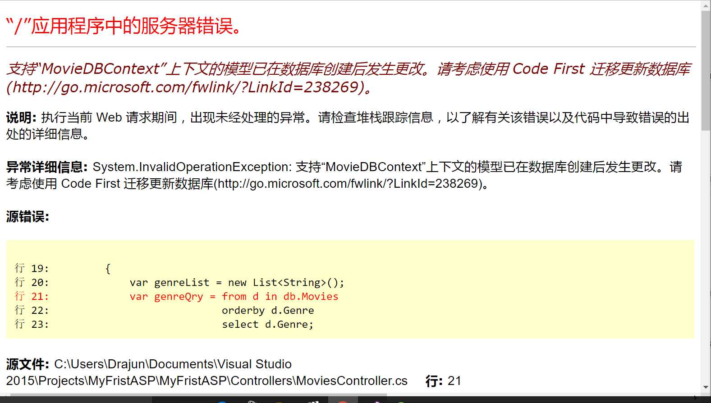
Task: Click the '说明:' description label
Action: click(21, 118)
